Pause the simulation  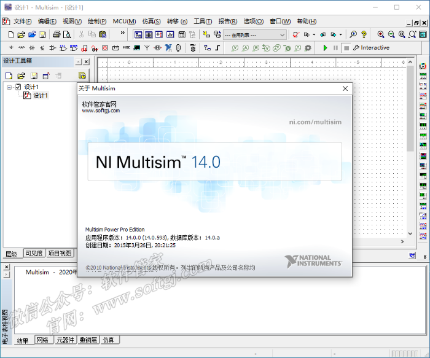[x=335, y=48]
